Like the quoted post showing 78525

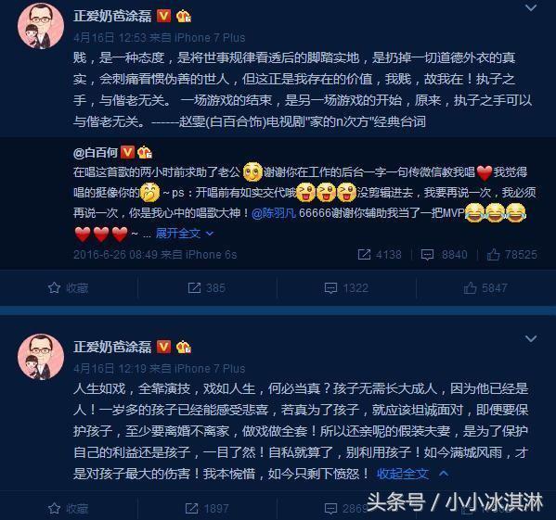[x=512, y=255]
